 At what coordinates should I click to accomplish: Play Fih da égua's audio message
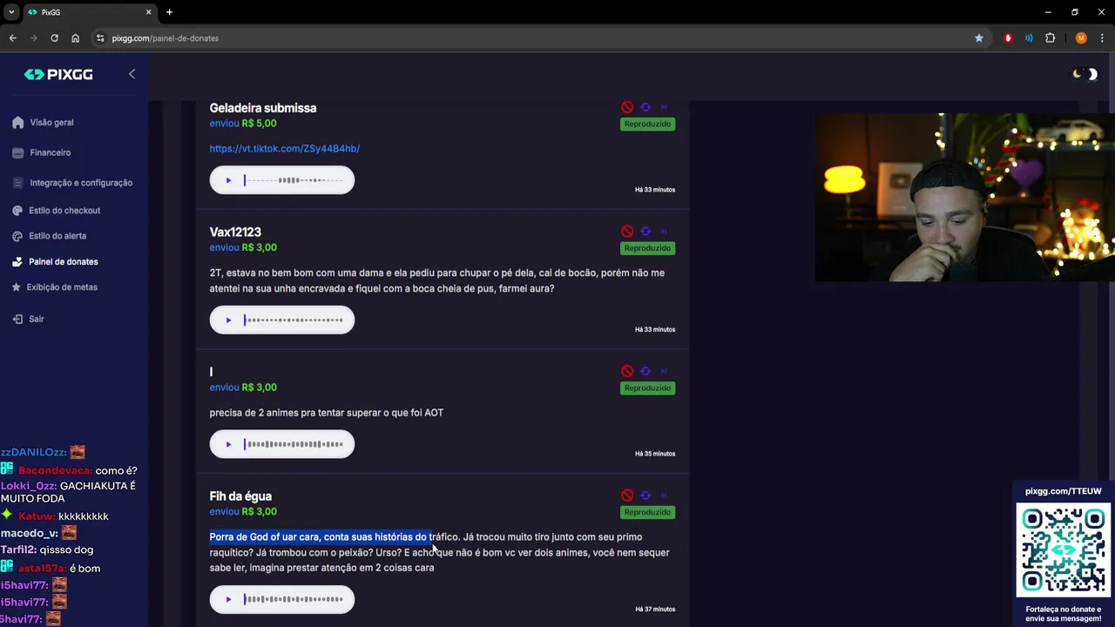228,599
